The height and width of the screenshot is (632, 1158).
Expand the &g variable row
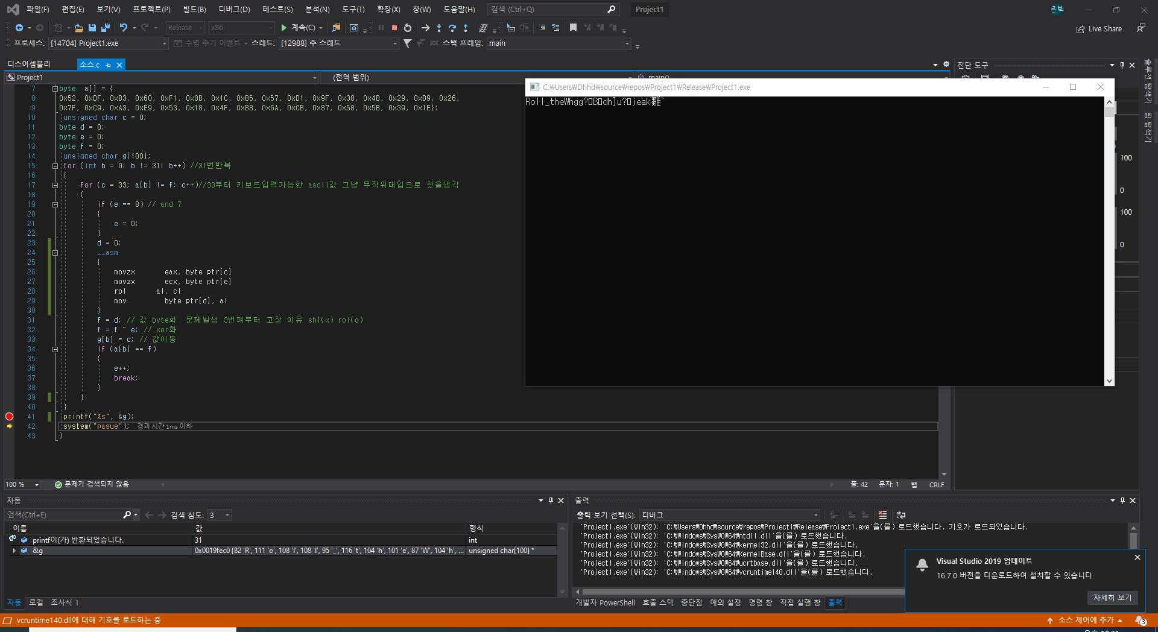[x=14, y=551]
